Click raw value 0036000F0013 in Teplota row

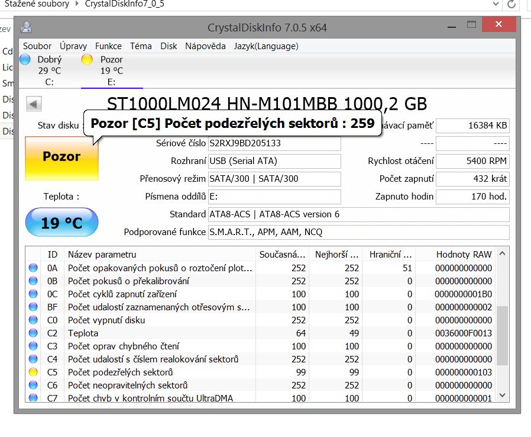pos(463,333)
